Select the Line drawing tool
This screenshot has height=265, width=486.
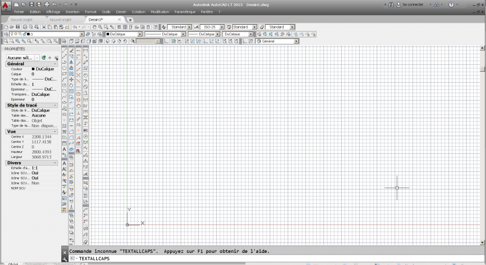click(64, 51)
